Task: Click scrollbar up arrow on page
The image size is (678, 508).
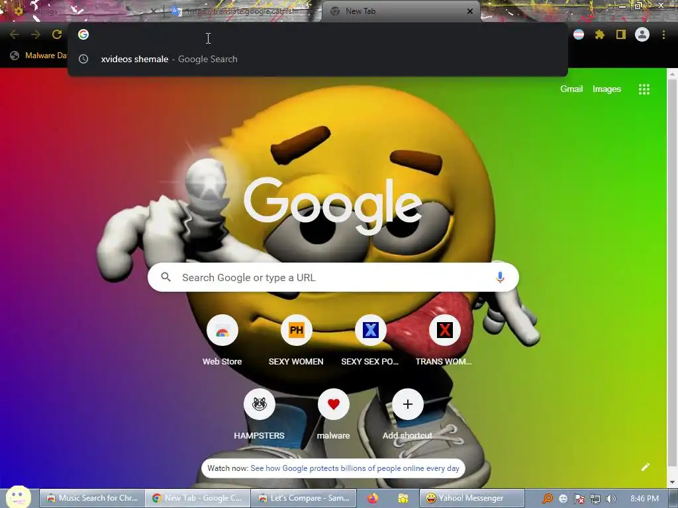Action: tap(671, 74)
